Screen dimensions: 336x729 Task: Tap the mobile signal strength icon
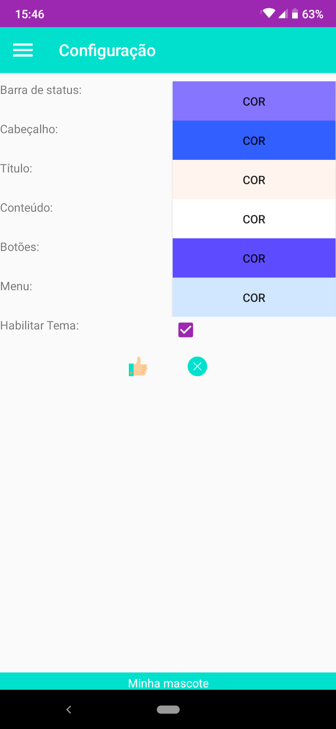click(283, 14)
